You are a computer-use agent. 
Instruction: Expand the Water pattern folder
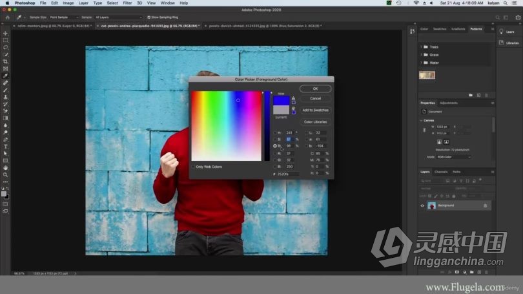pyautogui.click(x=421, y=63)
